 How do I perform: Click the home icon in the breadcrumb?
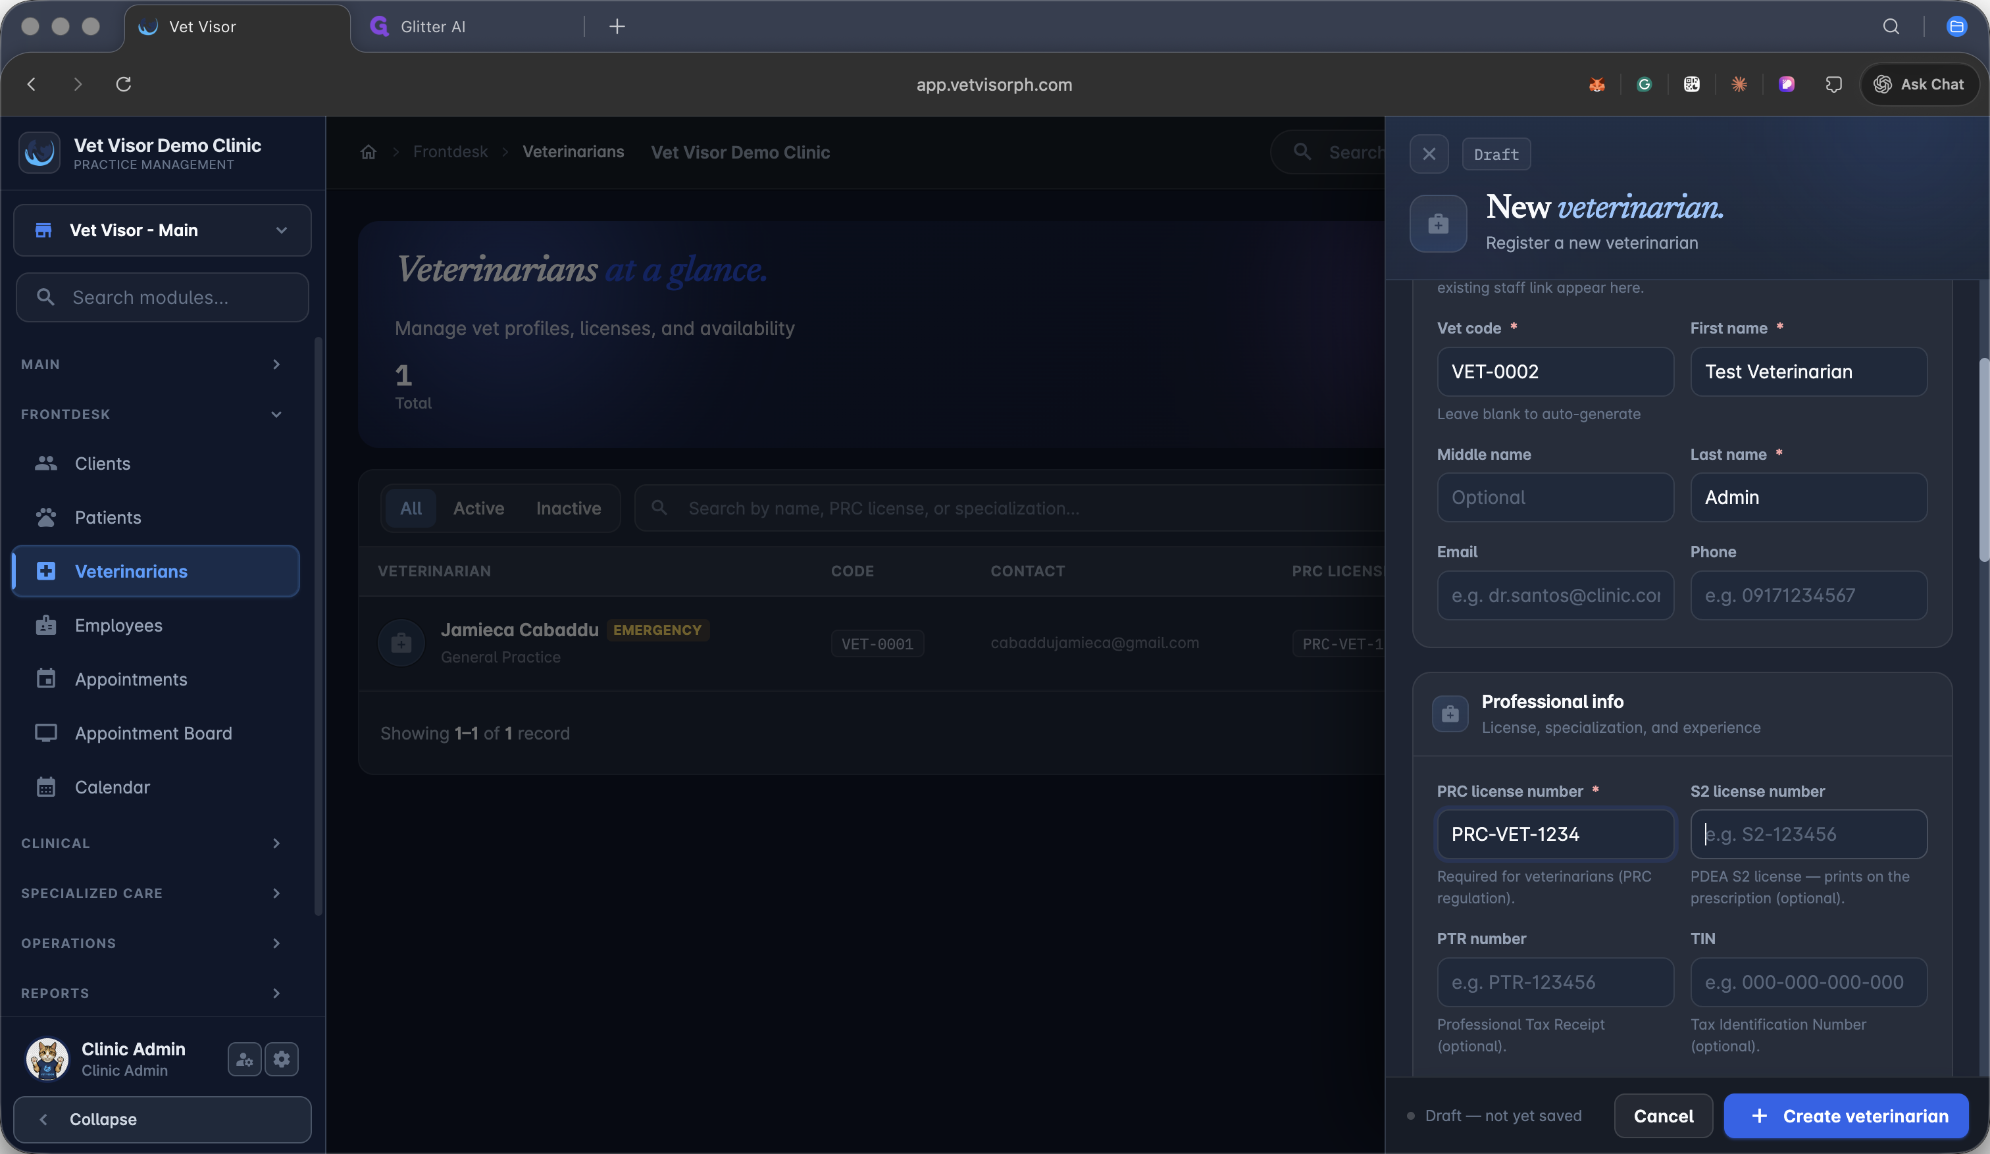tap(368, 151)
